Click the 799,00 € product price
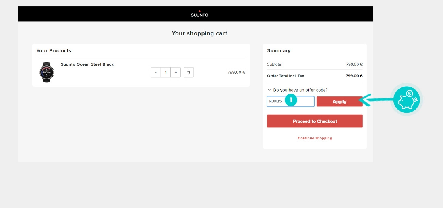Image resolution: width=443 pixels, height=208 pixels. 236,73
